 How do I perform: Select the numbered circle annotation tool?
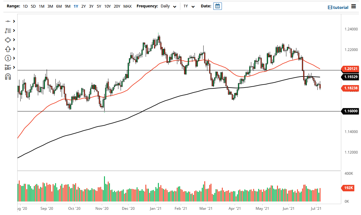pos(8,58)
